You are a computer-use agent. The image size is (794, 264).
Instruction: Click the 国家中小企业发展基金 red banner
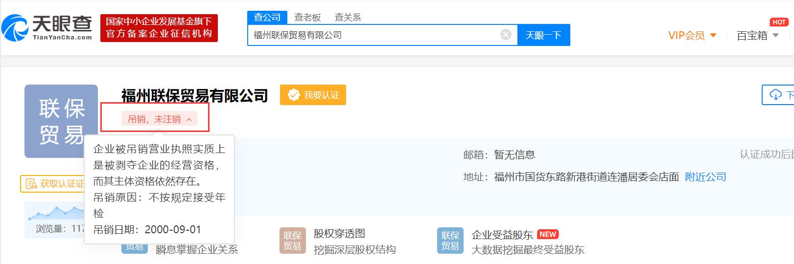tap(159, 28)
